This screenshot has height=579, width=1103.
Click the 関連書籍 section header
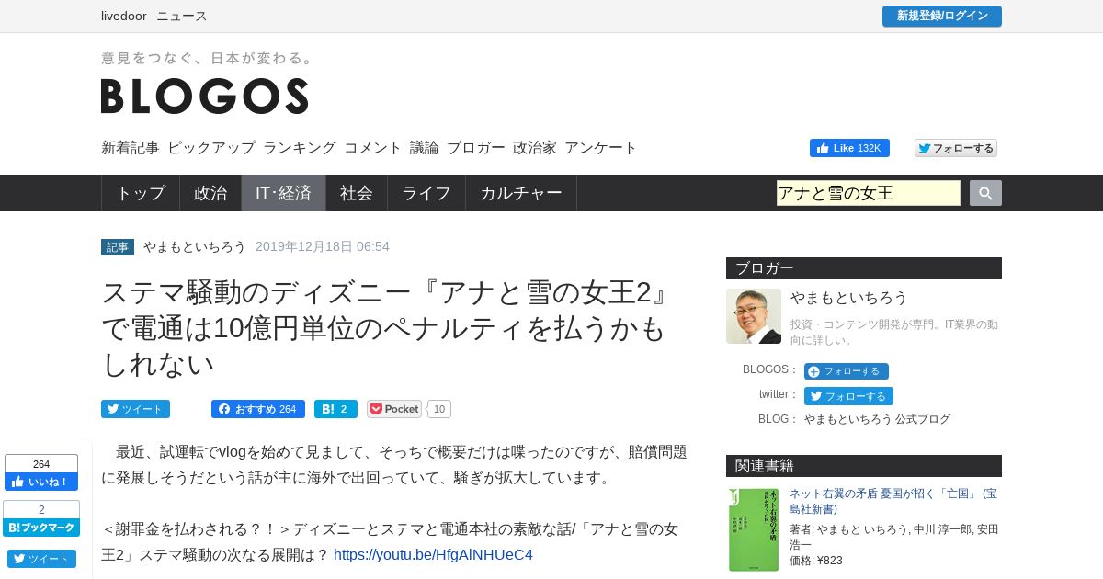[864, 466]
